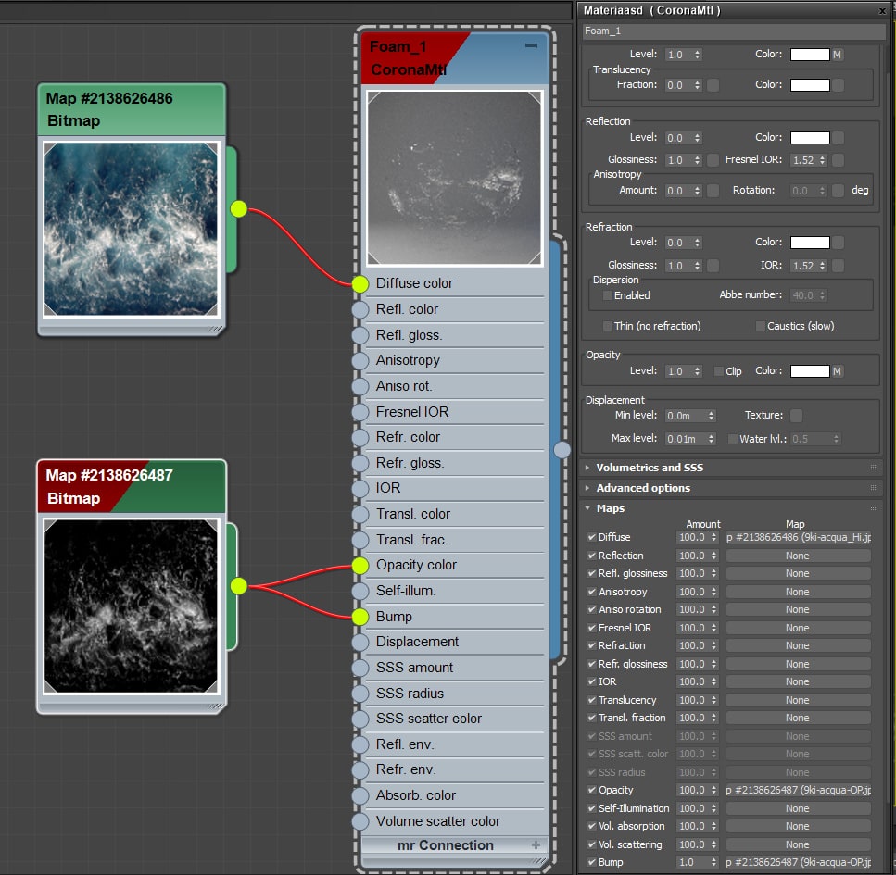Adjust Displacement Max level spinner
Viewport: 896px width, 875px height.
(x=712, y=439)
